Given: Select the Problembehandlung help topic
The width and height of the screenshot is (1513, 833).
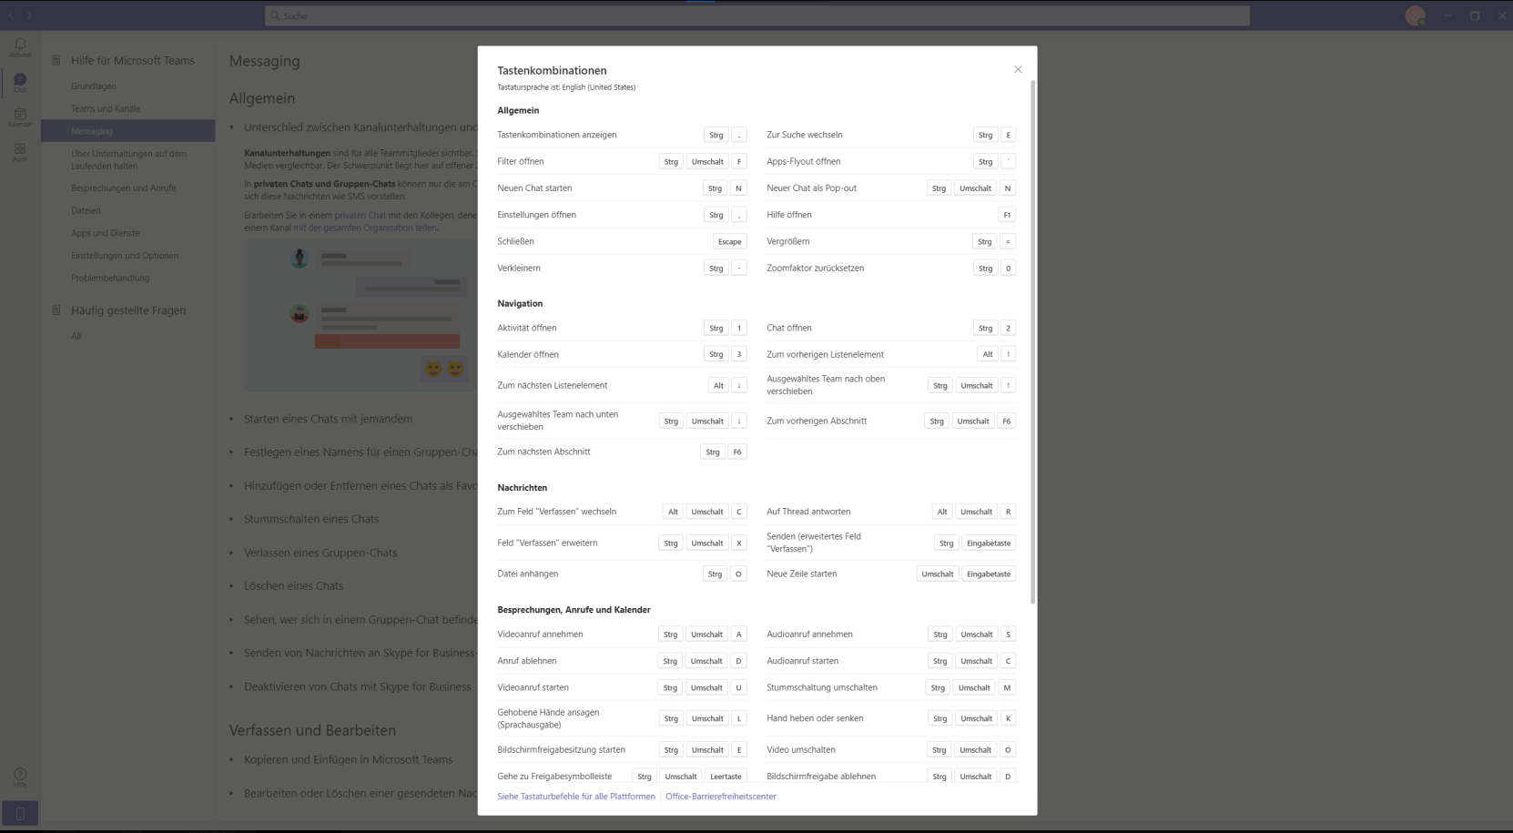Looking at the screenshot, I should point(109,278).
